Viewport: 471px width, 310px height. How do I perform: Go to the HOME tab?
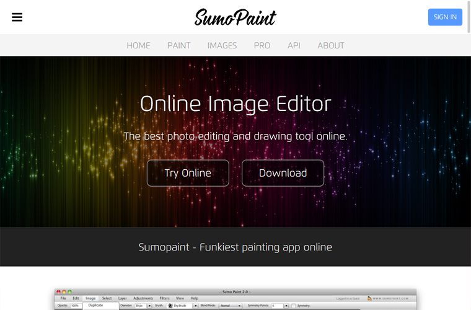click(138, 45)
